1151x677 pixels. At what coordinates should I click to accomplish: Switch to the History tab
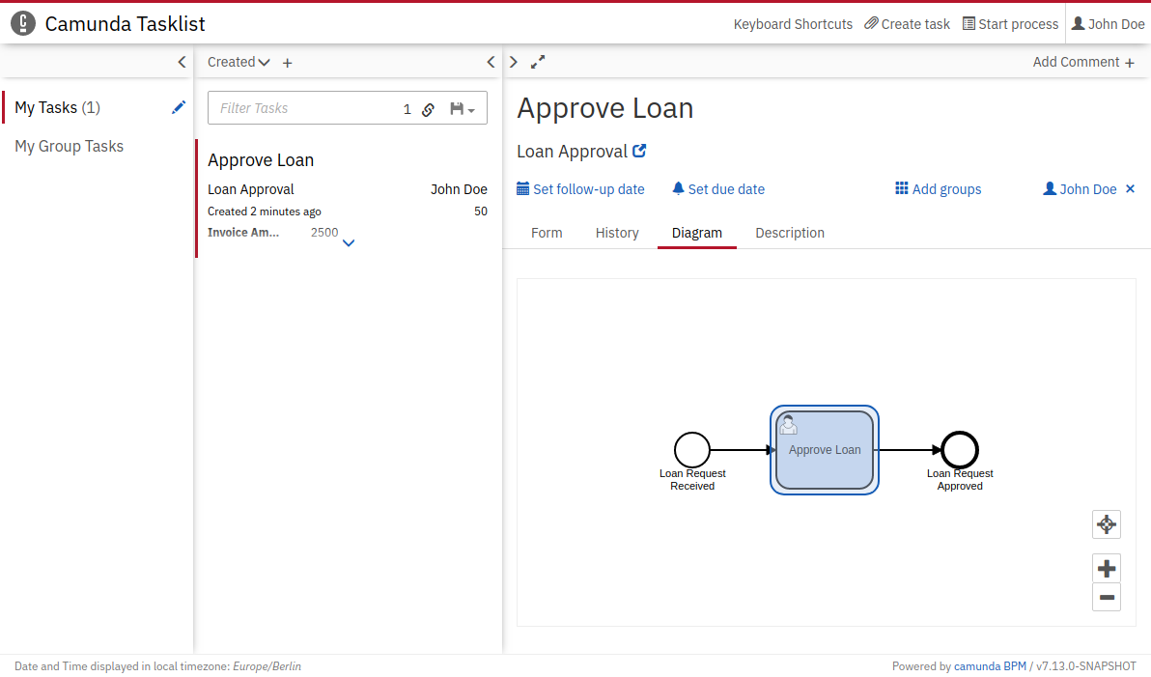pyautogui.click(x=617, y=233)
